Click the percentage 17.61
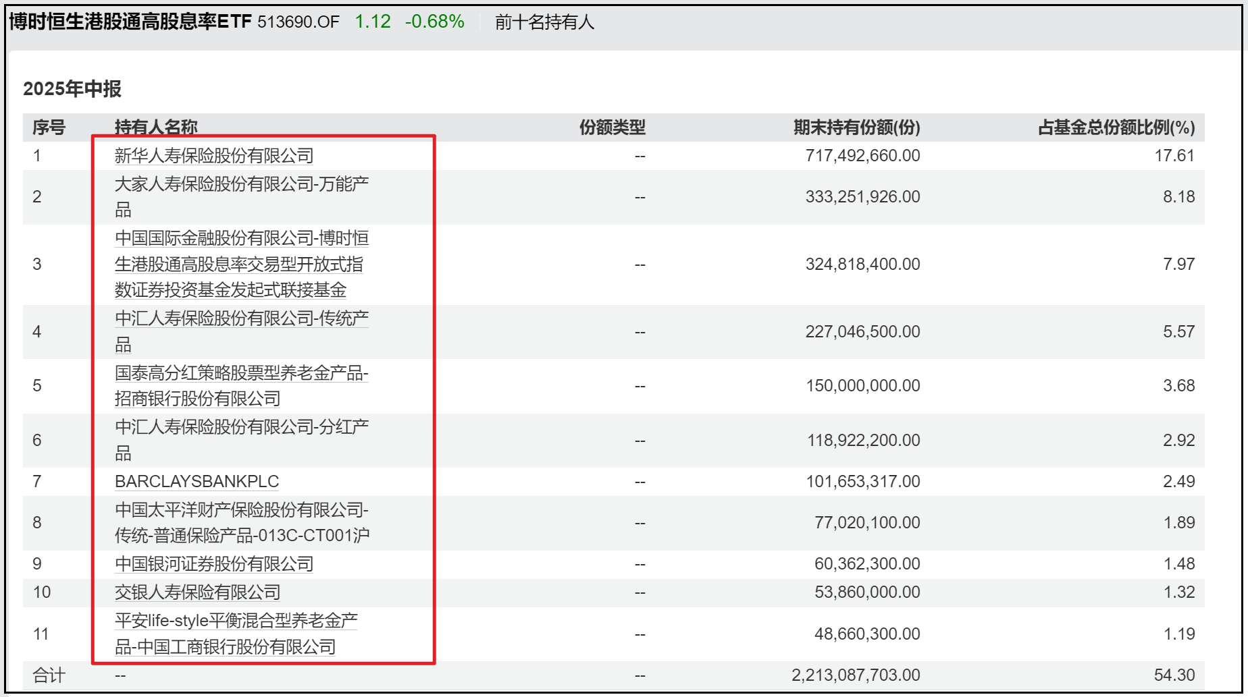The height and width of the screenshot is (697, 1248). (1174, 155)
